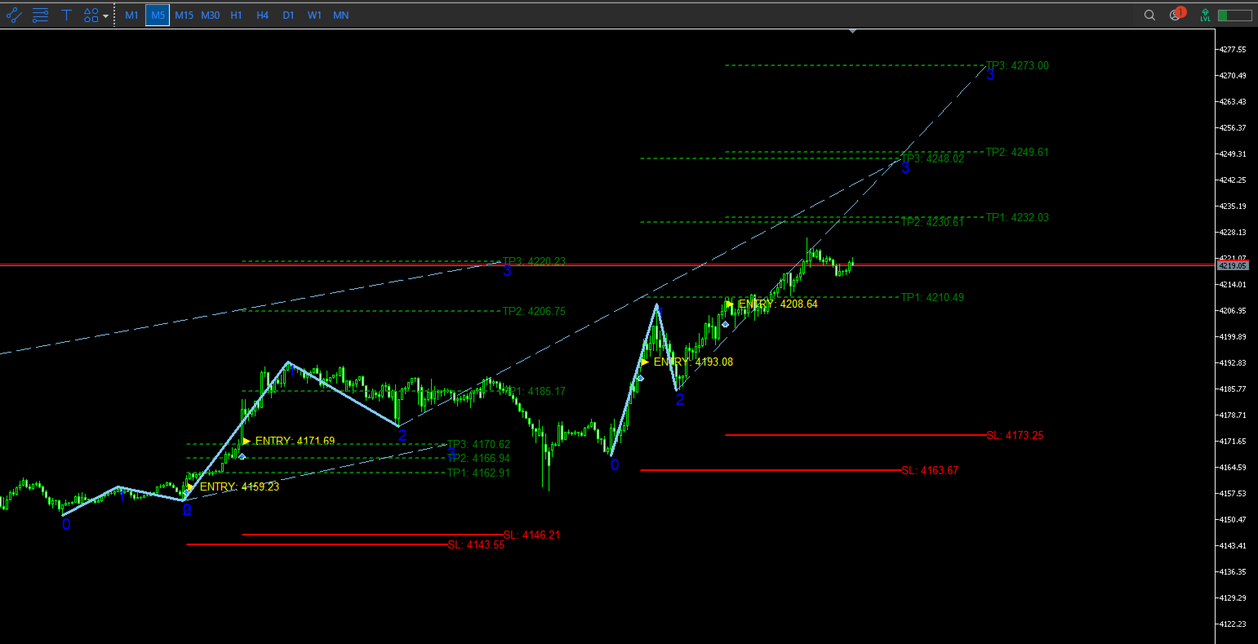Select the trendline drawing tool
Image resolution: width=1258 pixels, height=644 pixels.
pos(14,15)
